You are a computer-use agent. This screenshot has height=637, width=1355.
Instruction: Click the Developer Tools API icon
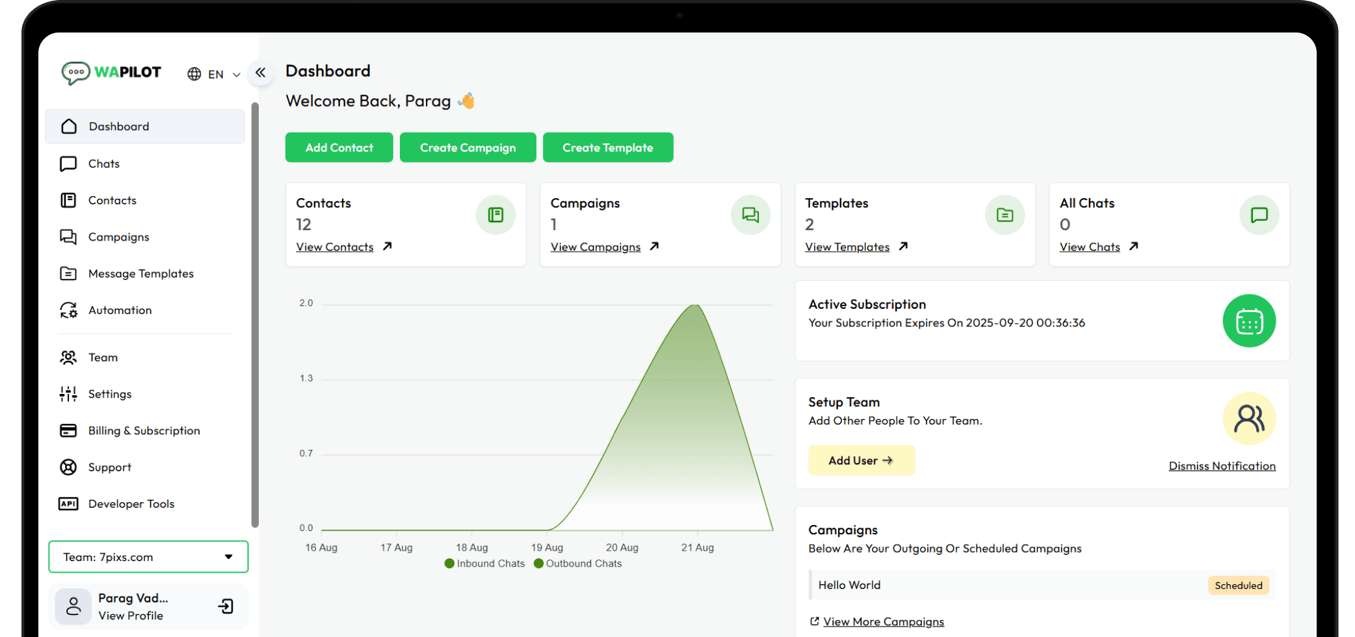(x=68, y=504)
